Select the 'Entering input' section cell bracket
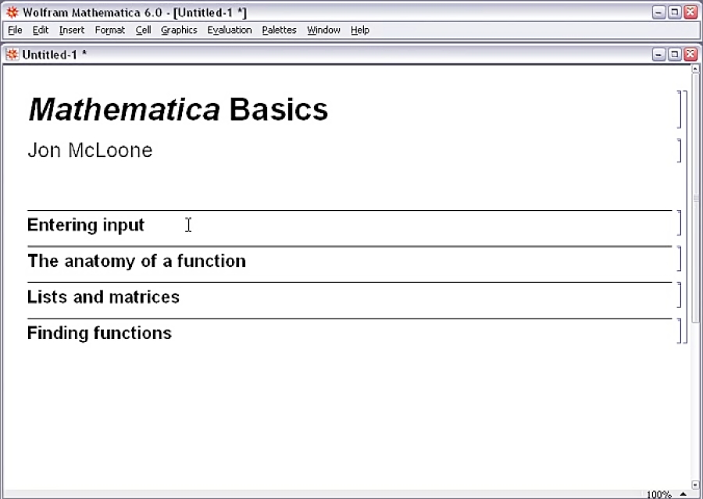Screen dimensions: 703x499 [679, 223]
